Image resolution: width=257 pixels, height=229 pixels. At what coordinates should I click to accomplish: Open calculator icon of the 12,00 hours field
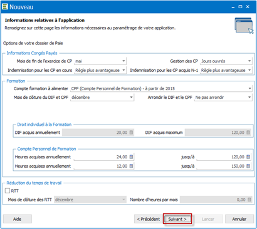click(131, 166)
